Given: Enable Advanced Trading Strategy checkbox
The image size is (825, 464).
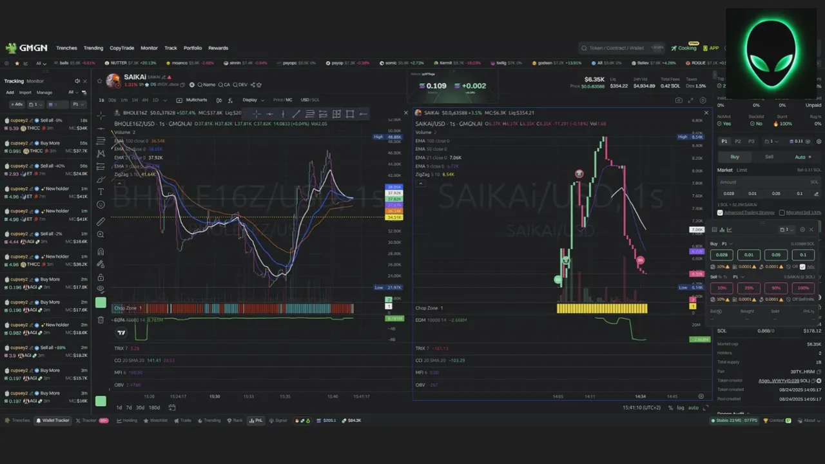Looking at the screenshot, I should click(720, 213).
